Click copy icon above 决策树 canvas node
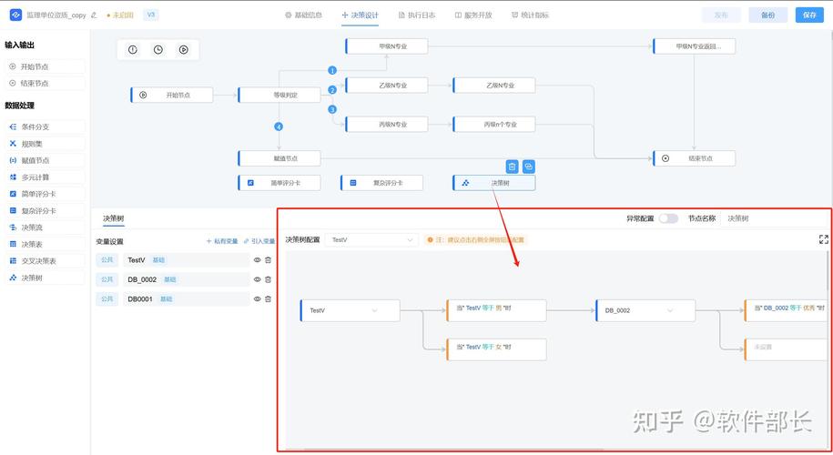Screen dimensions: 833x455 [529, 167]
